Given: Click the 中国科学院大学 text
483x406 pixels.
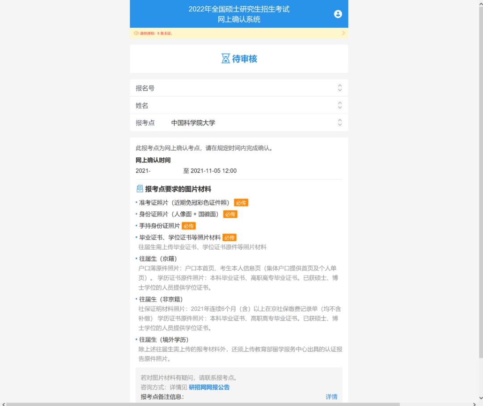Looking at the screenshot, I should pos(193,123).
